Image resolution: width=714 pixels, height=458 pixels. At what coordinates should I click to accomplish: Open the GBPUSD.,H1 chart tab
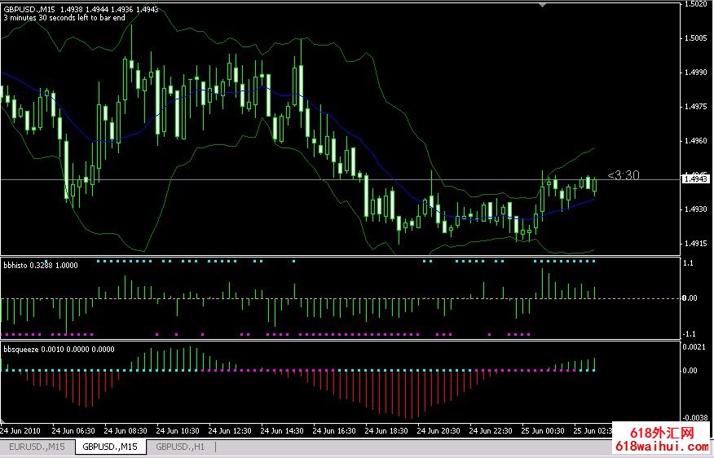(x=178, y=446)
